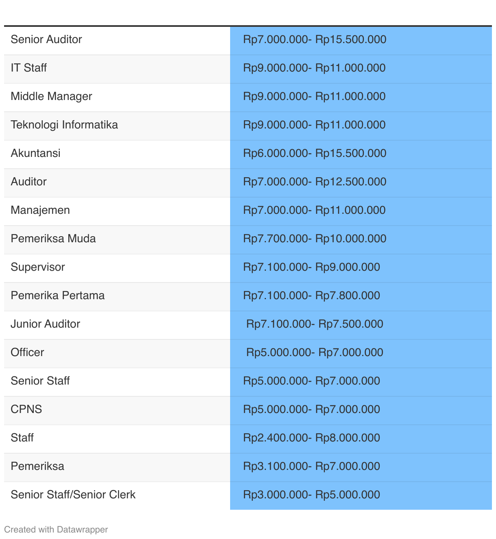This screenshot has height=539, width=496.
Task: Click the Junior Auditor row label
Action: [46, 324]
